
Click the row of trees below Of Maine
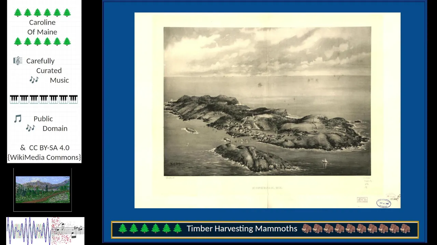tap(42, 42)
